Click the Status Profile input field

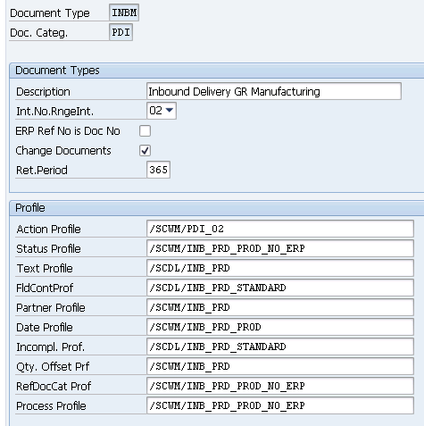[x=280, y=248]
